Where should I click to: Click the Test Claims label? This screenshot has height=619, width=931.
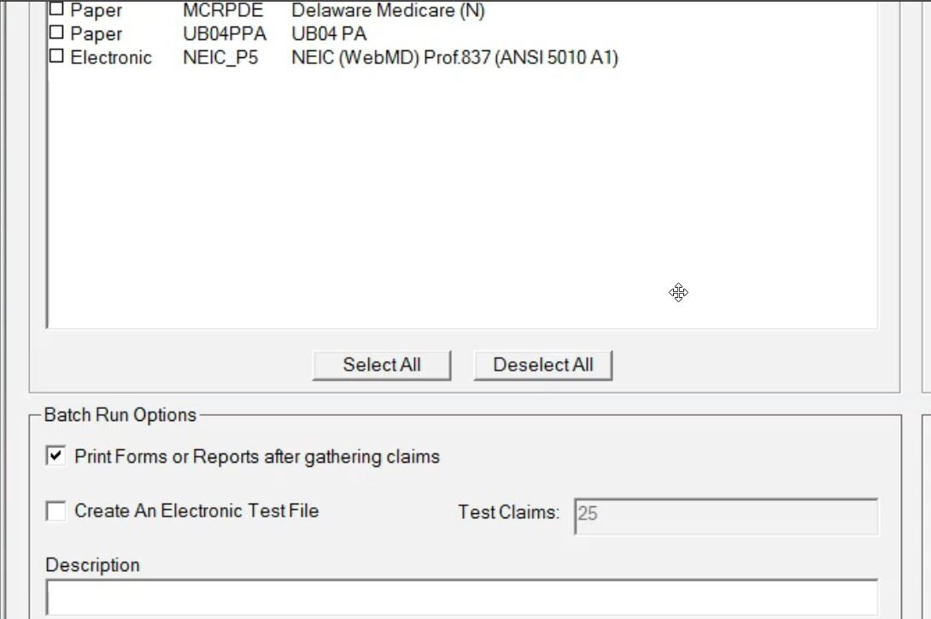(x=508, y=513)
